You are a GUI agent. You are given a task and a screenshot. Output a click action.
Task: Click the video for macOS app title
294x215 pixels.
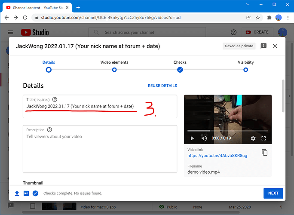98,207
